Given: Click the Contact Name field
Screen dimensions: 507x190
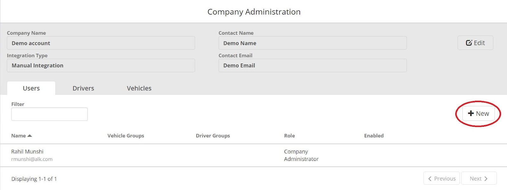Looking at the screenshot, I should (312, 43).
